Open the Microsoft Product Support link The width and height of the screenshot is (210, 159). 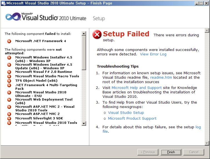(132, 118)
